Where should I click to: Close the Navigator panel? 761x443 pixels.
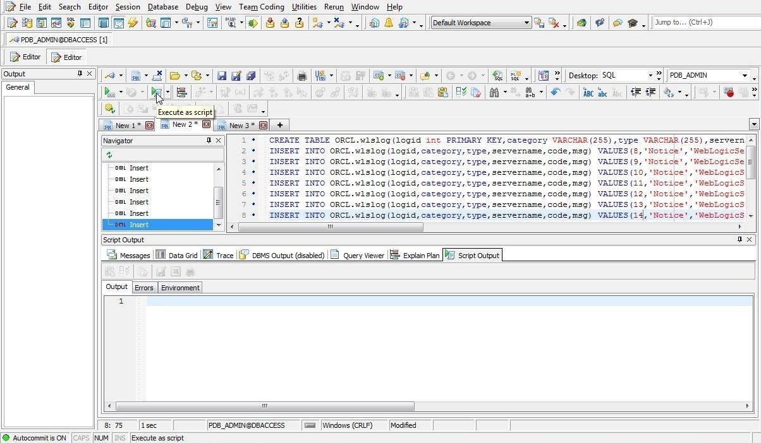tap(219, 140)
